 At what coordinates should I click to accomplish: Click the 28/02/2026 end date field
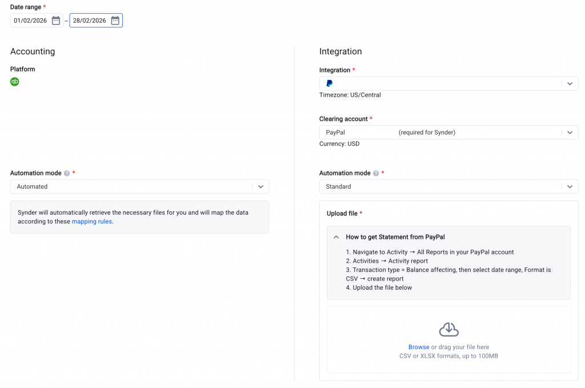[90, 21]
